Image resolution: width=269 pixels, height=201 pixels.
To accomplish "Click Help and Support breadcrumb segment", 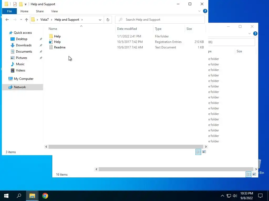I will coord(67,20).
